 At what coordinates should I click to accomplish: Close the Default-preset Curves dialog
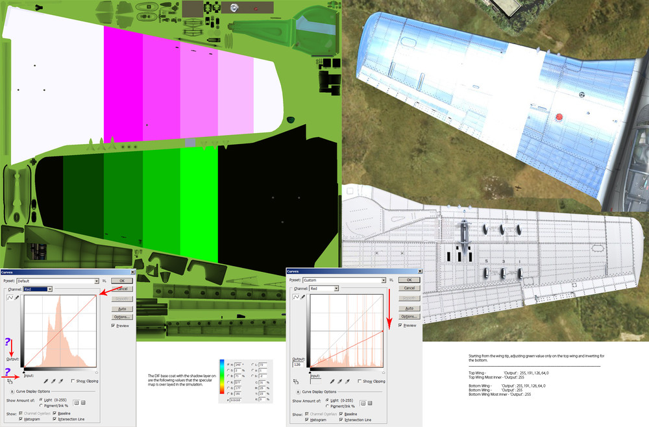[132, 273]
